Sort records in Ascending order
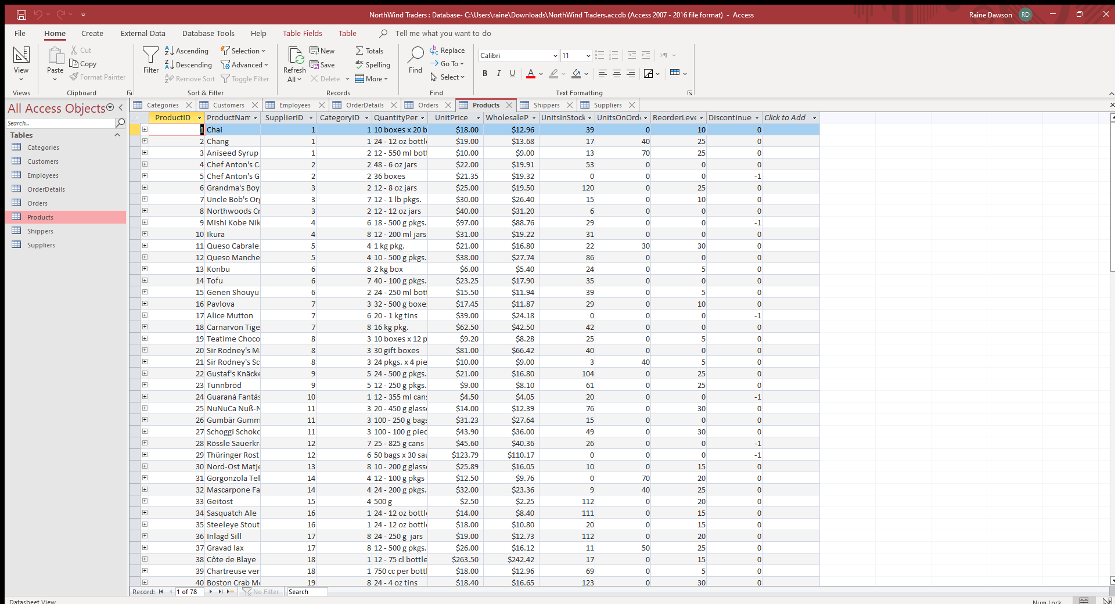Screen dimensions: 1115x604 pyautogui.click(x=186, y=51)
